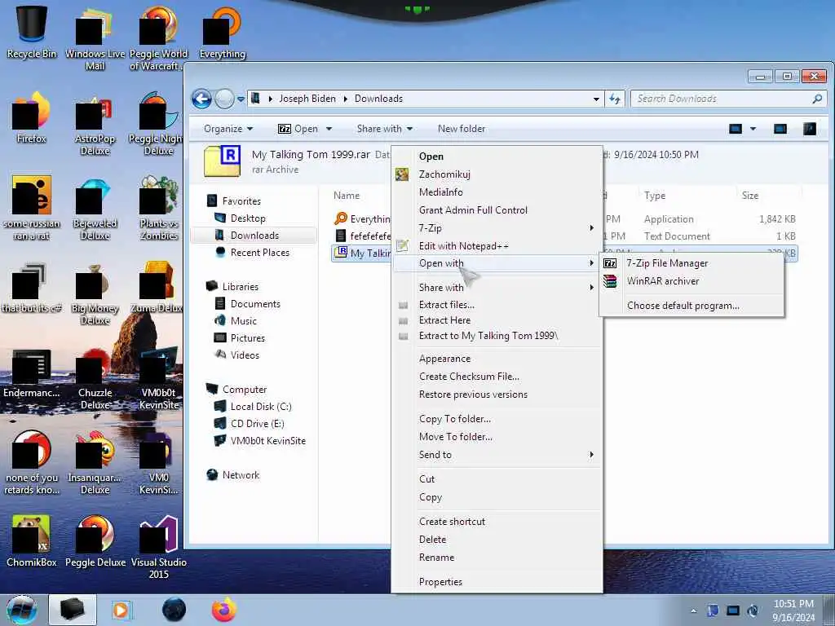835x626 pixels.
Task: Open the toolbar Share with dropdown
Action: 385,129
